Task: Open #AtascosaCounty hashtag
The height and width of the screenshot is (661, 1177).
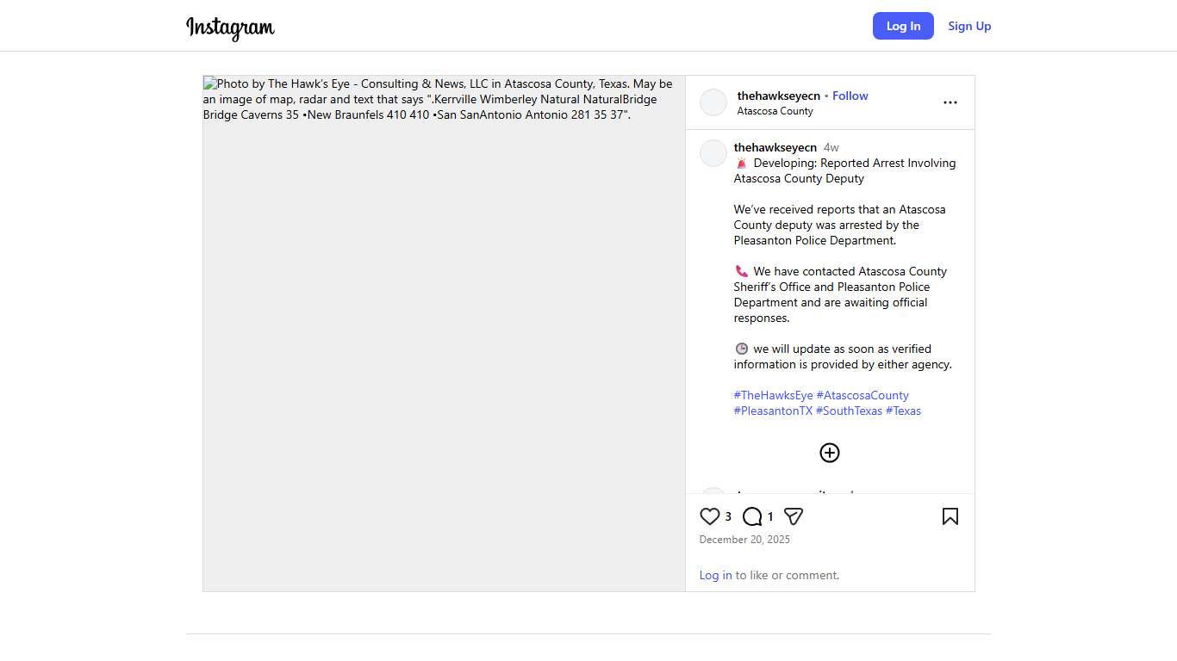Action: (863, 395)
